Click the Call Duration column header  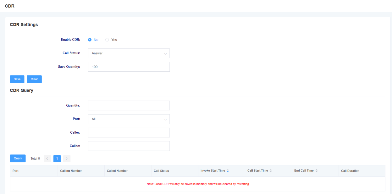coord(350,171)
